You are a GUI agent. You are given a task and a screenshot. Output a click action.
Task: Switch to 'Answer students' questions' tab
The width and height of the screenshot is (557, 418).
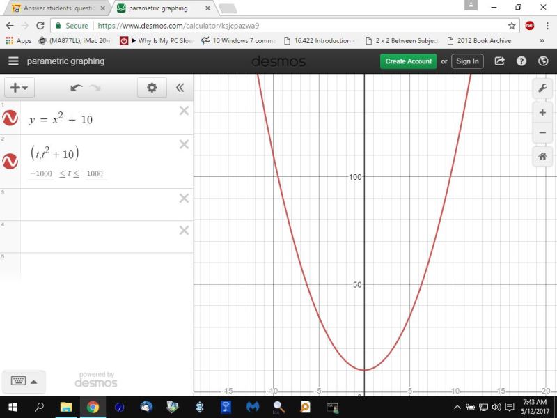[x=58, y=8]
